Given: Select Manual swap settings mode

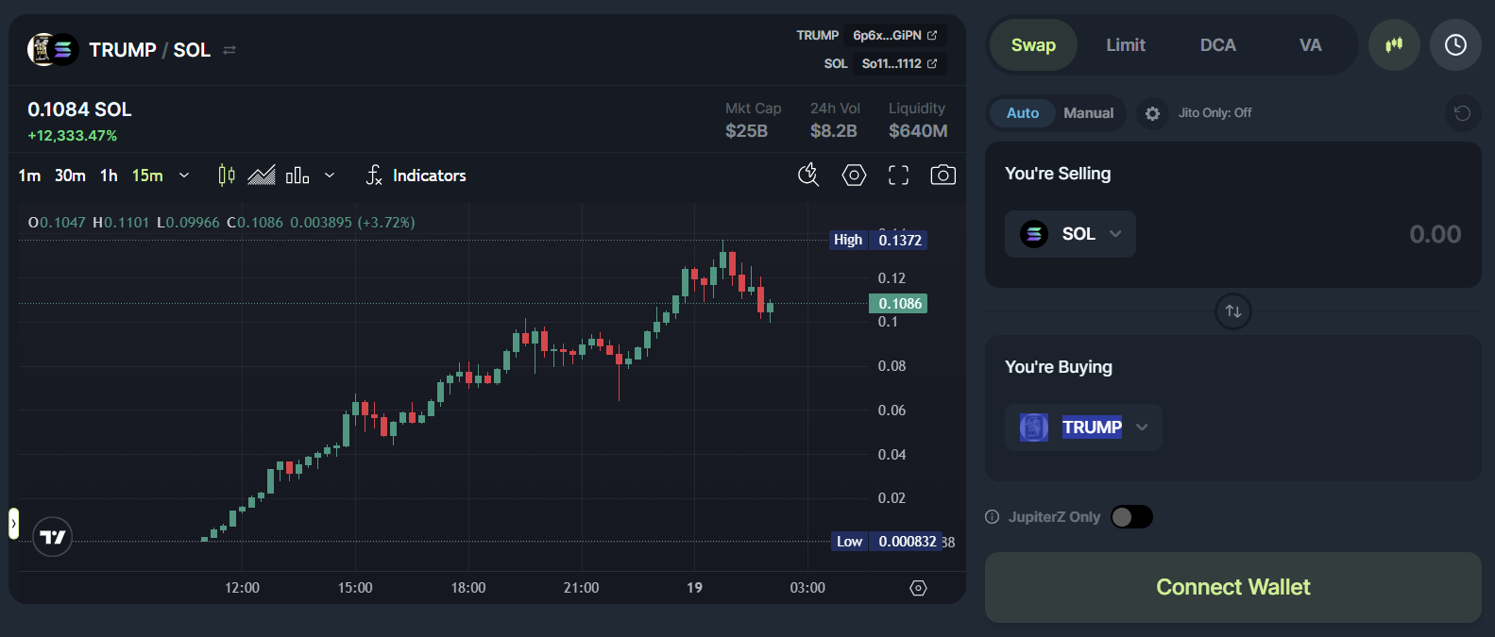Looking at the screenshot, I should point(1089,113).
